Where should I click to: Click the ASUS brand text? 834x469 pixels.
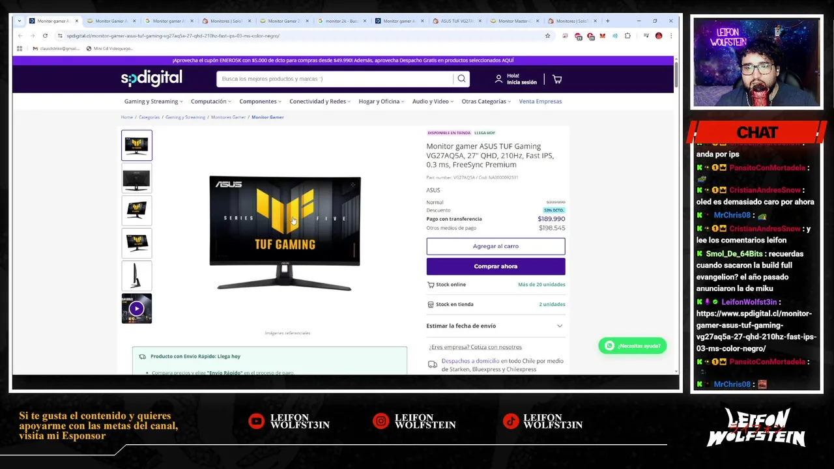point(433,190)
